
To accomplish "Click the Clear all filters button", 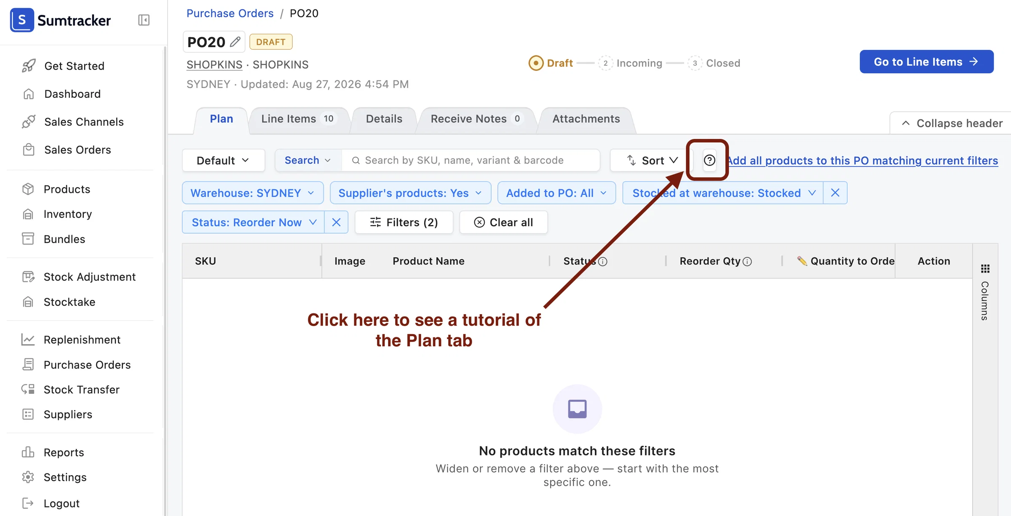I will pos(503,222).
